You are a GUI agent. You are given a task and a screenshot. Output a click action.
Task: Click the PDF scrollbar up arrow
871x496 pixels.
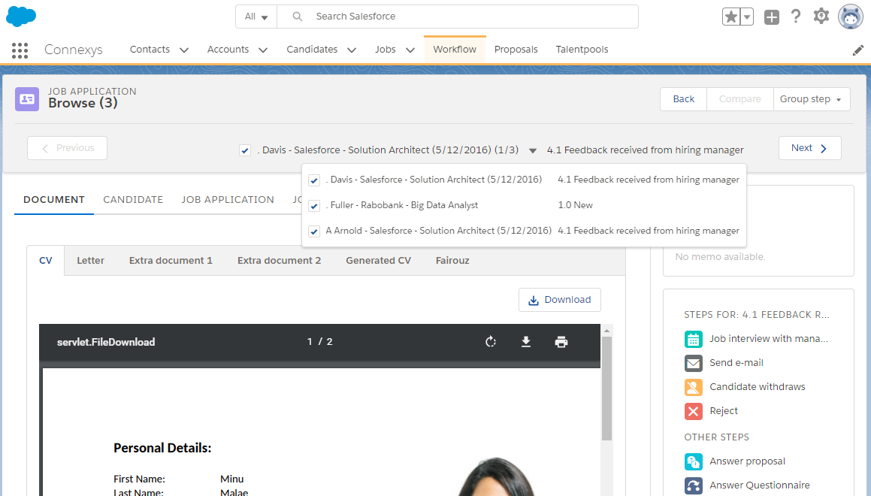click(x=606, y=331)
